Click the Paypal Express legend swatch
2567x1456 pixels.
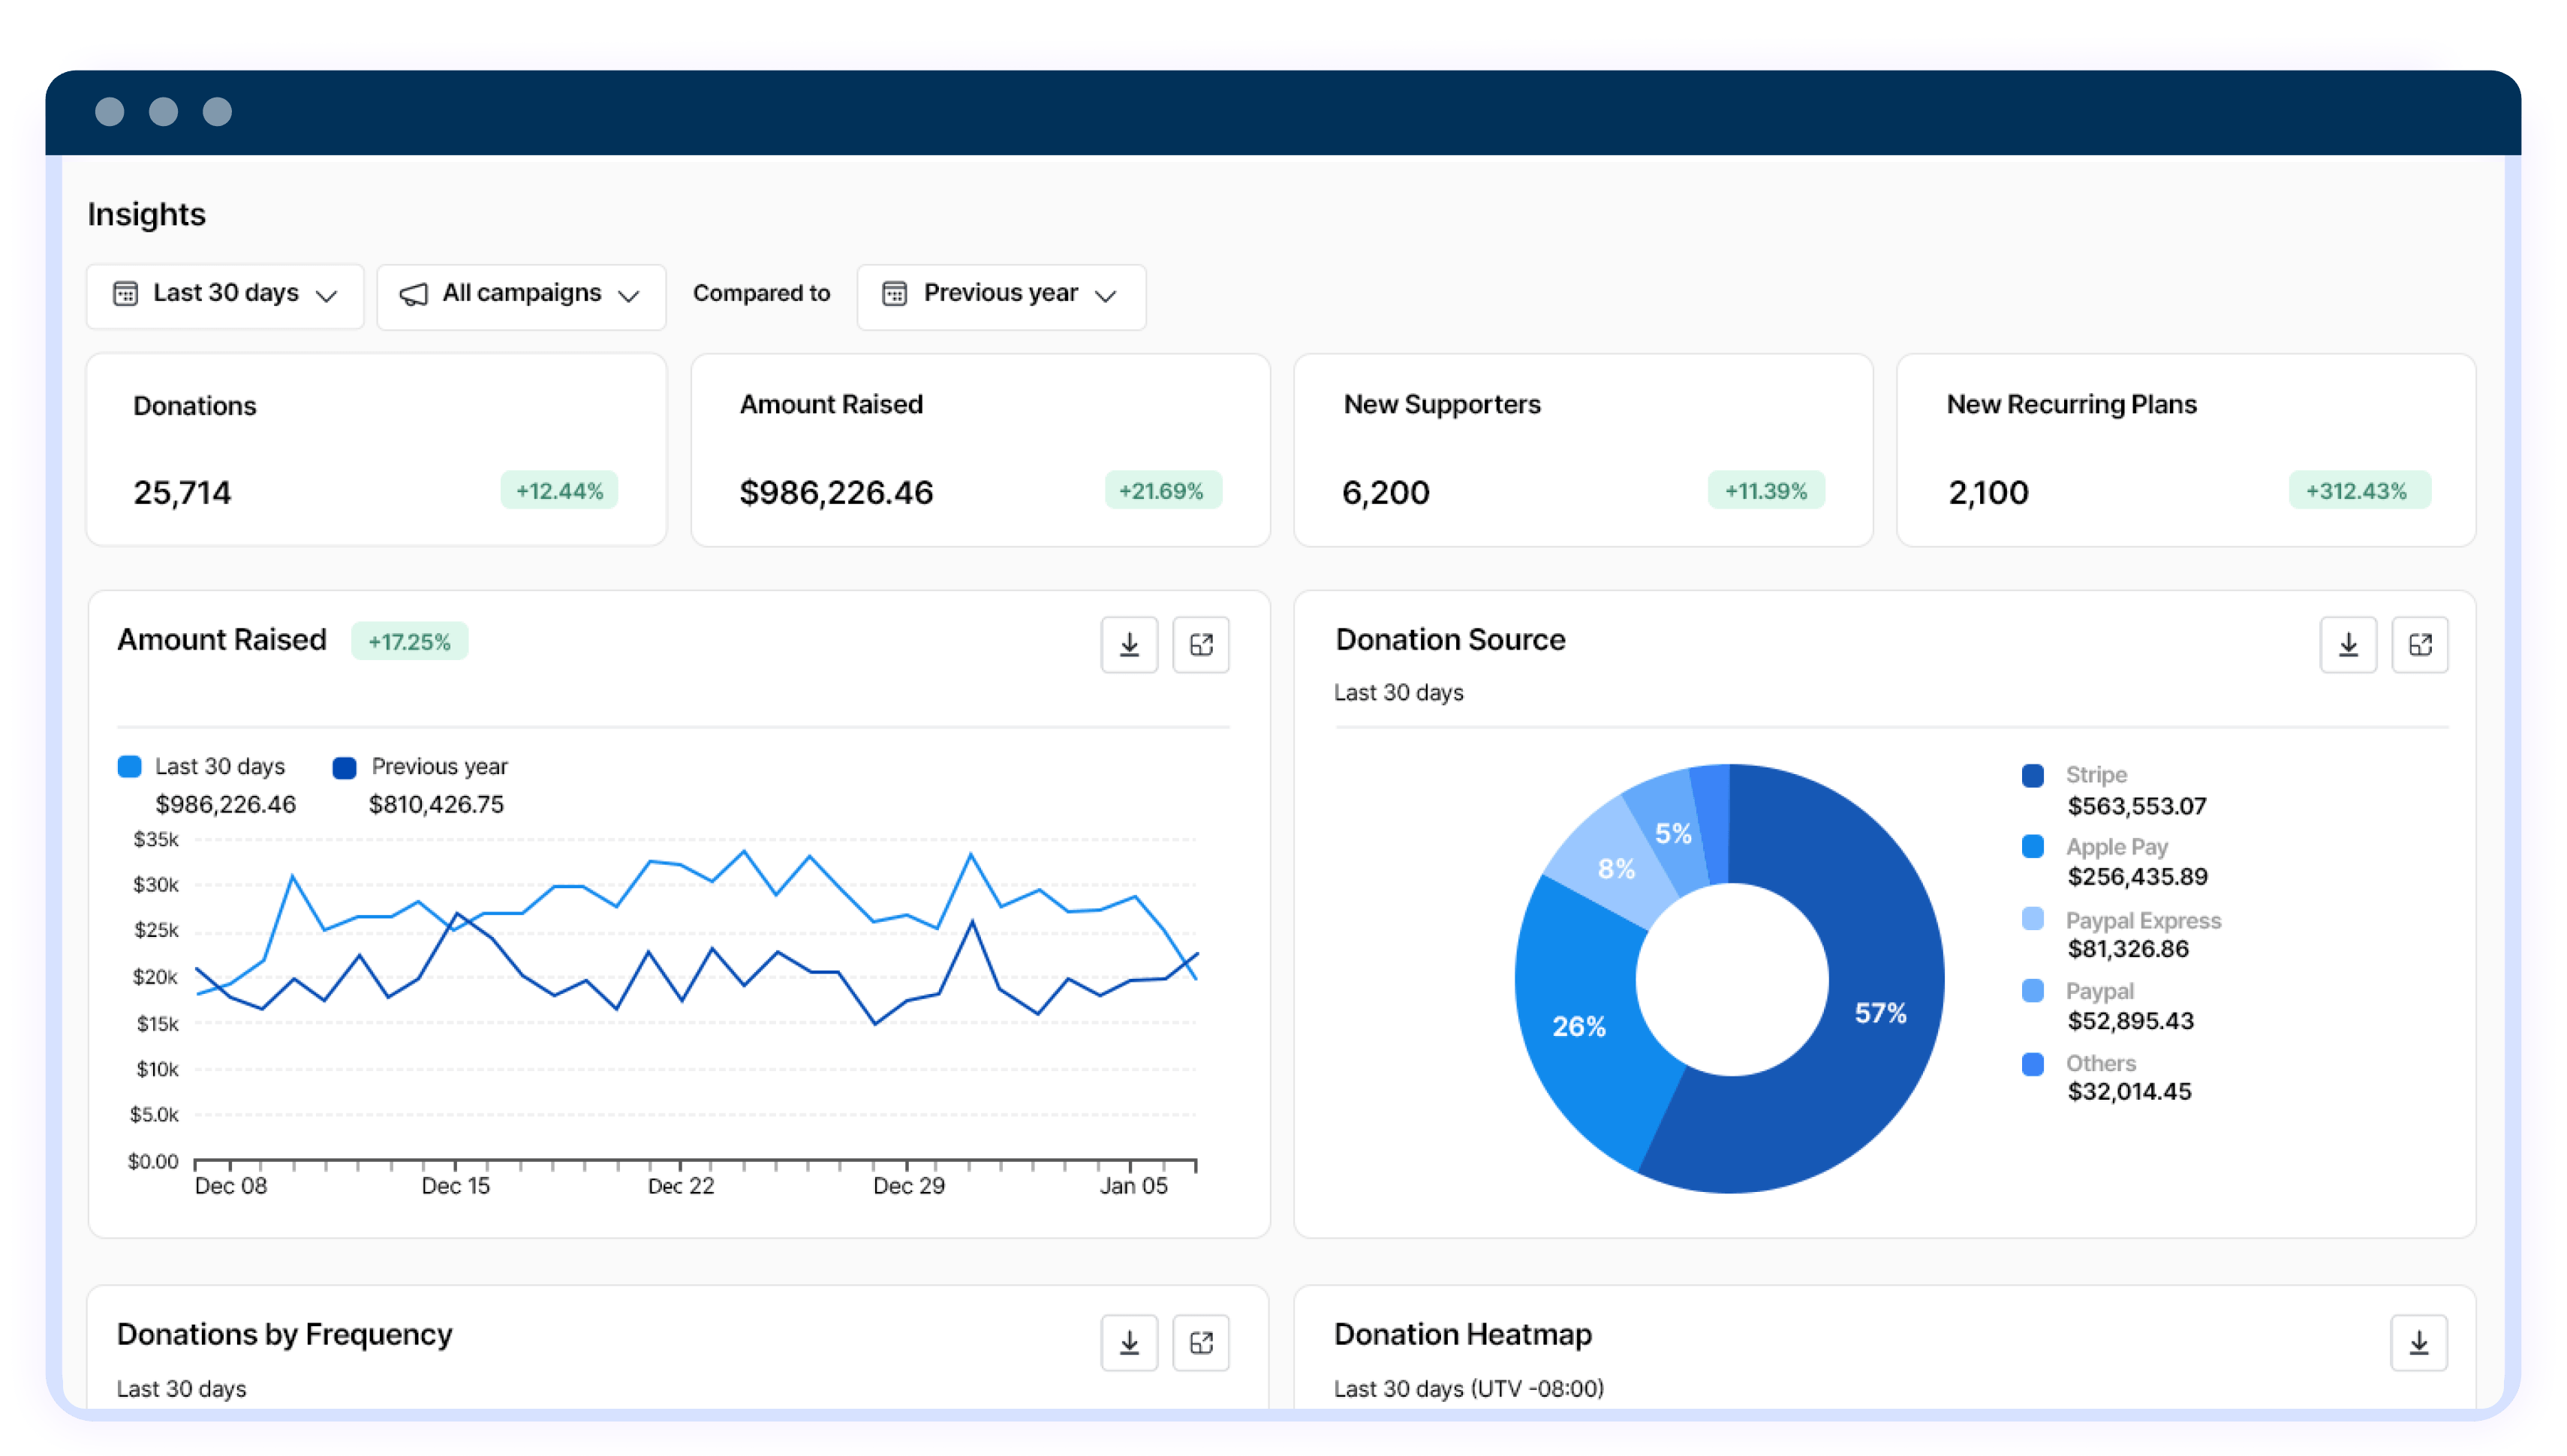(2032, 920)
